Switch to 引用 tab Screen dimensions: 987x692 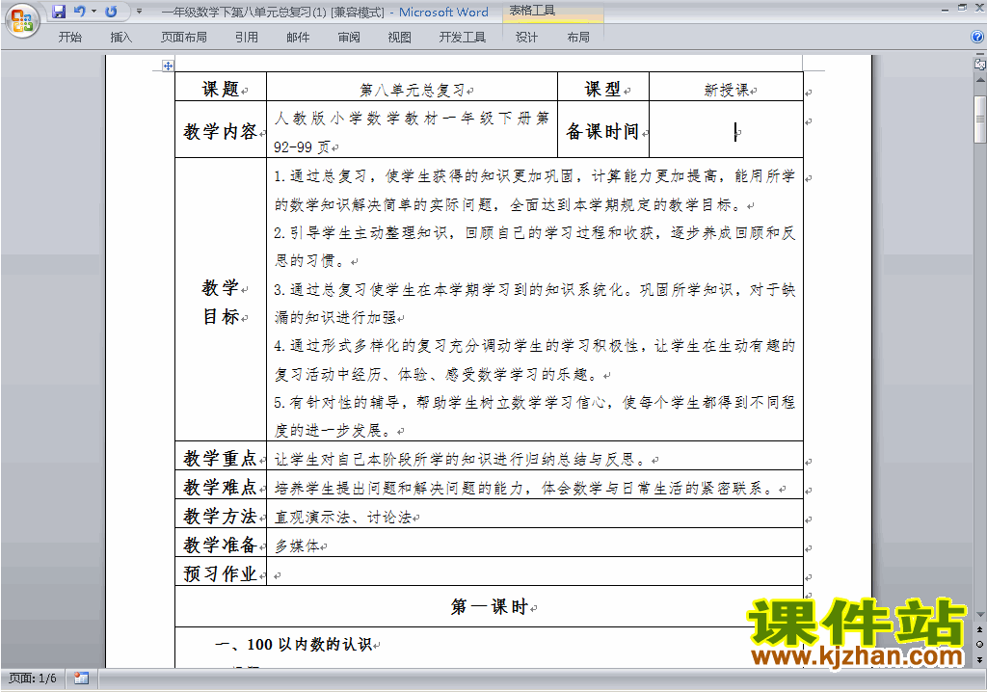[246, 38]
